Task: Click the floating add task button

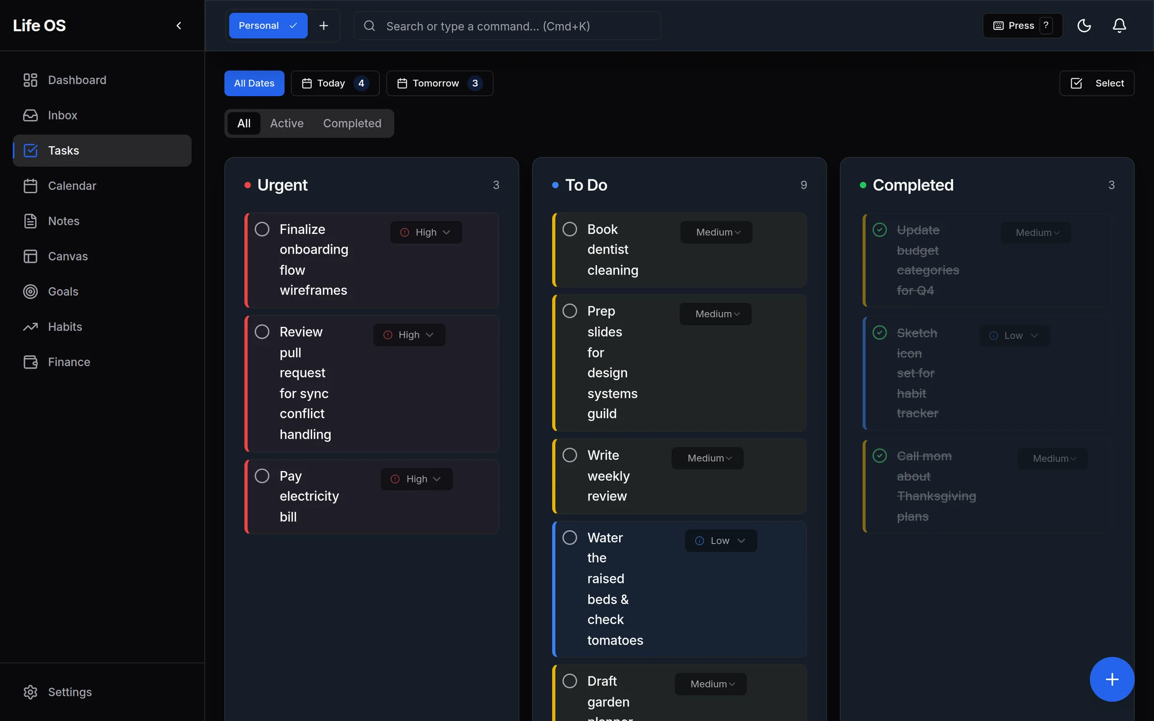Action: coord(1112,679)
